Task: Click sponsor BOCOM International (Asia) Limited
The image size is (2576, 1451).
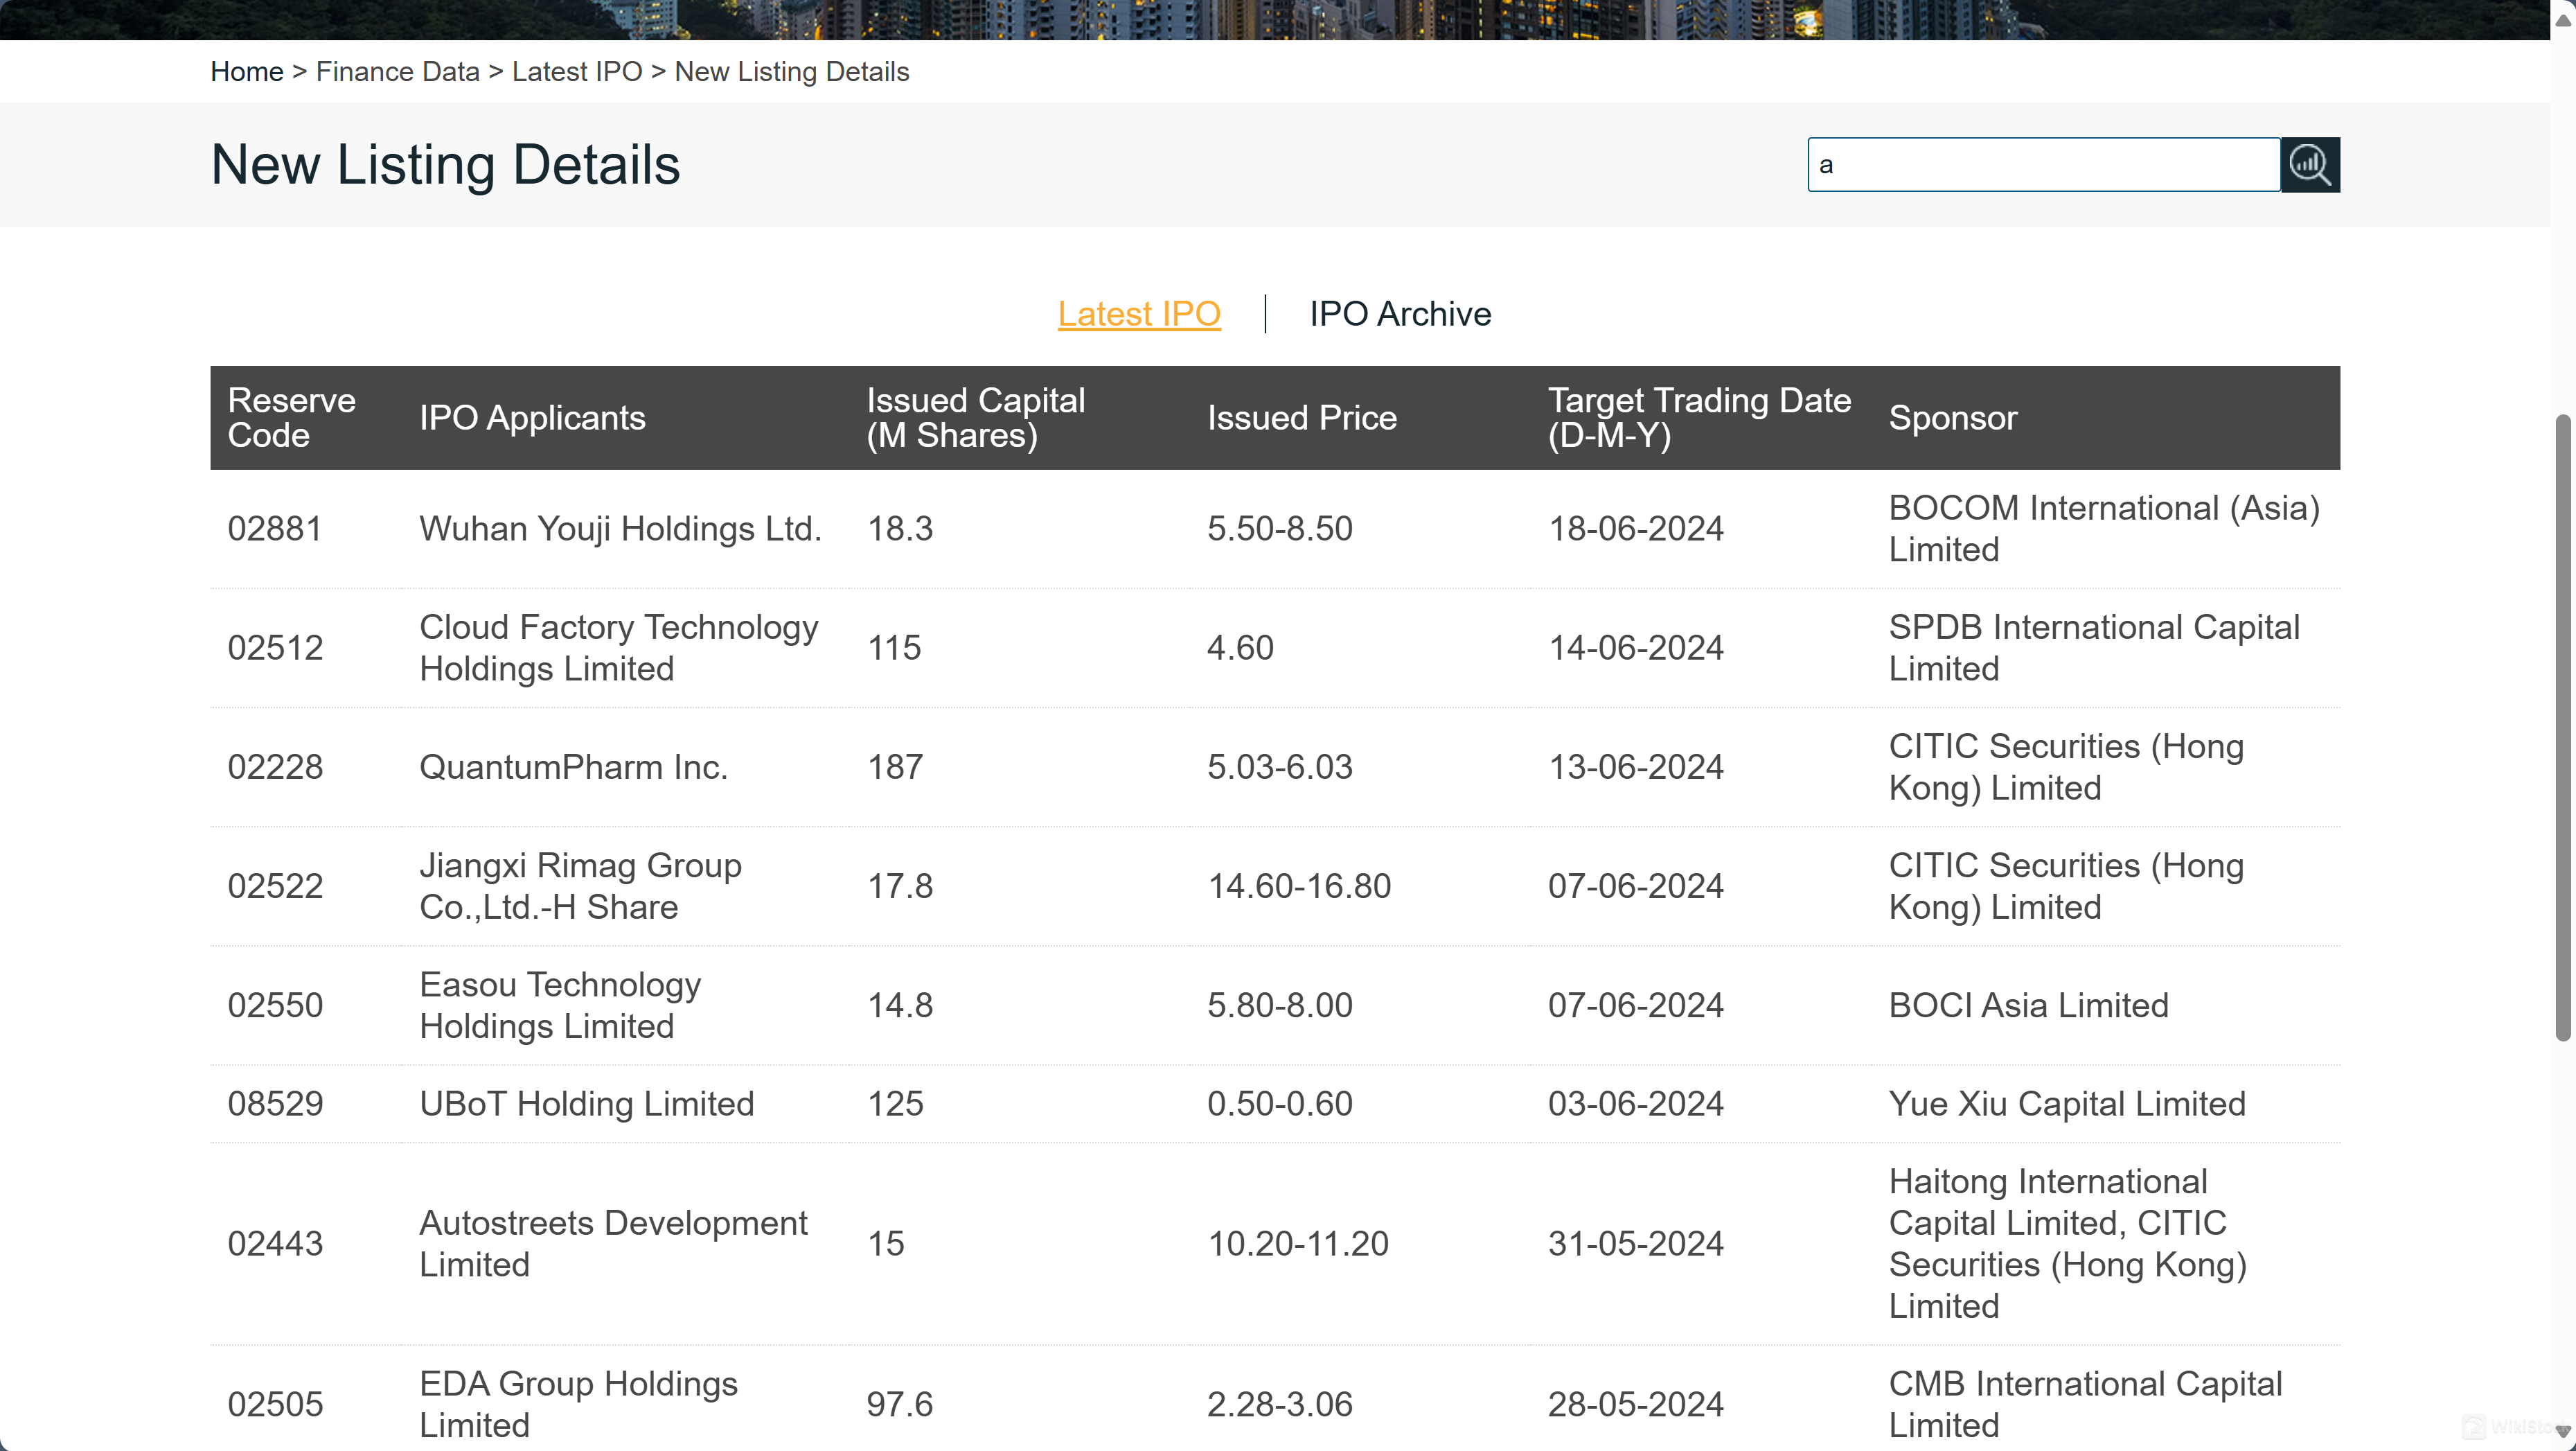Action: [2104, 529]
